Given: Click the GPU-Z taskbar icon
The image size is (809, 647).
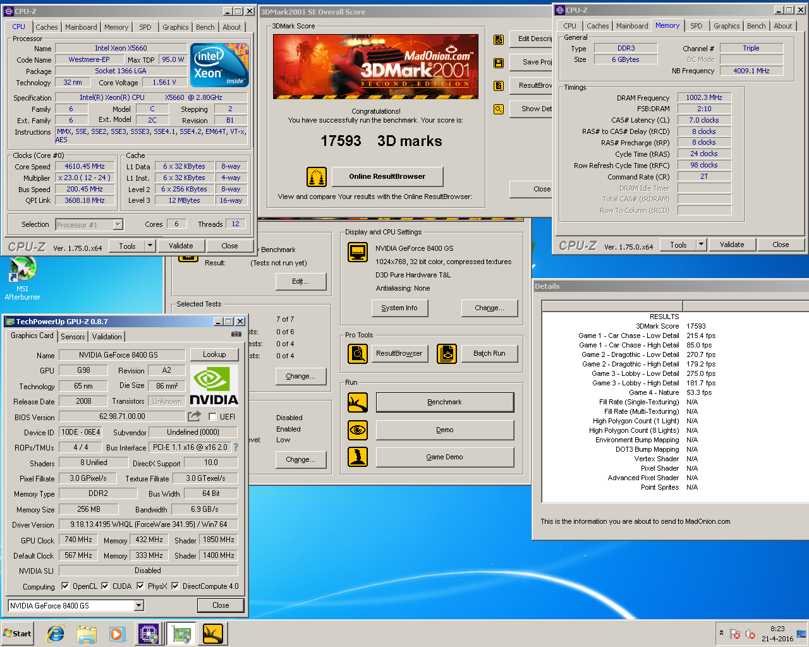Looking at the screenshot, I should coord(182,634).
